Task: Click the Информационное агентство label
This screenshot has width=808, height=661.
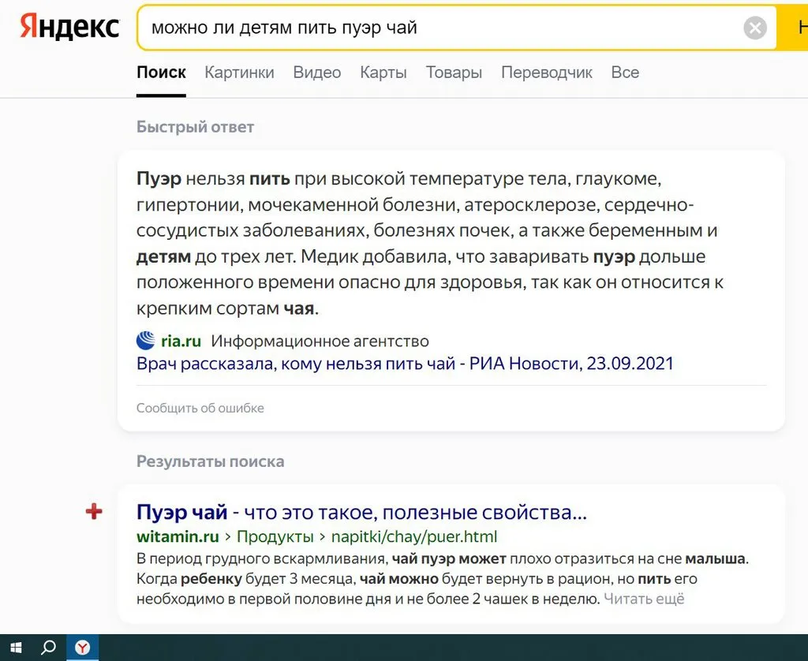Action: click(x=320, y=341)
